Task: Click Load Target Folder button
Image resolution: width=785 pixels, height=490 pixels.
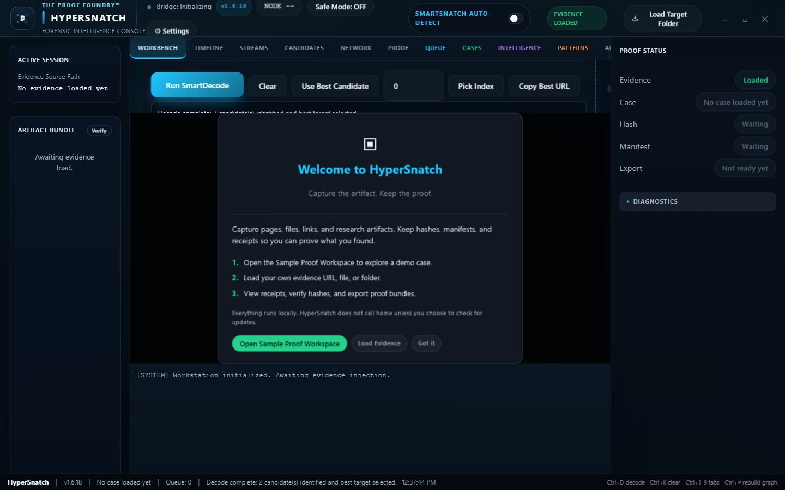Action: click(662, 19)
